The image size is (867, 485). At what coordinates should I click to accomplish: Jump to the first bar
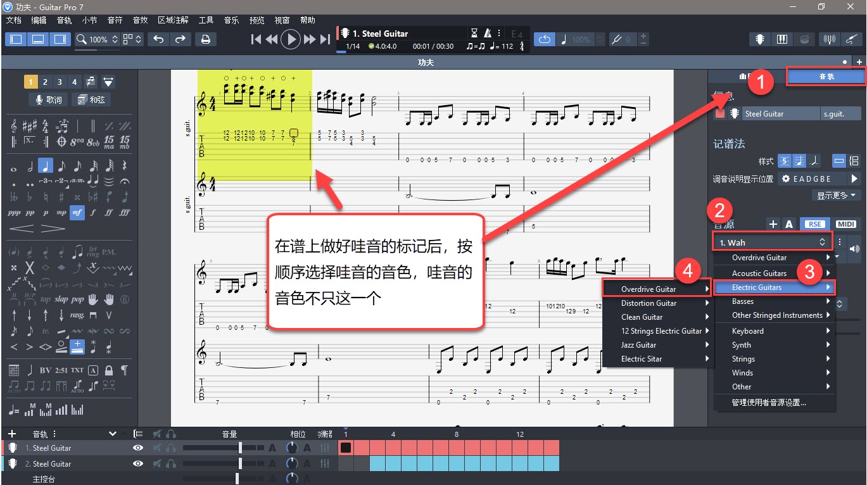pyautogui.click(x=256, y=39)
